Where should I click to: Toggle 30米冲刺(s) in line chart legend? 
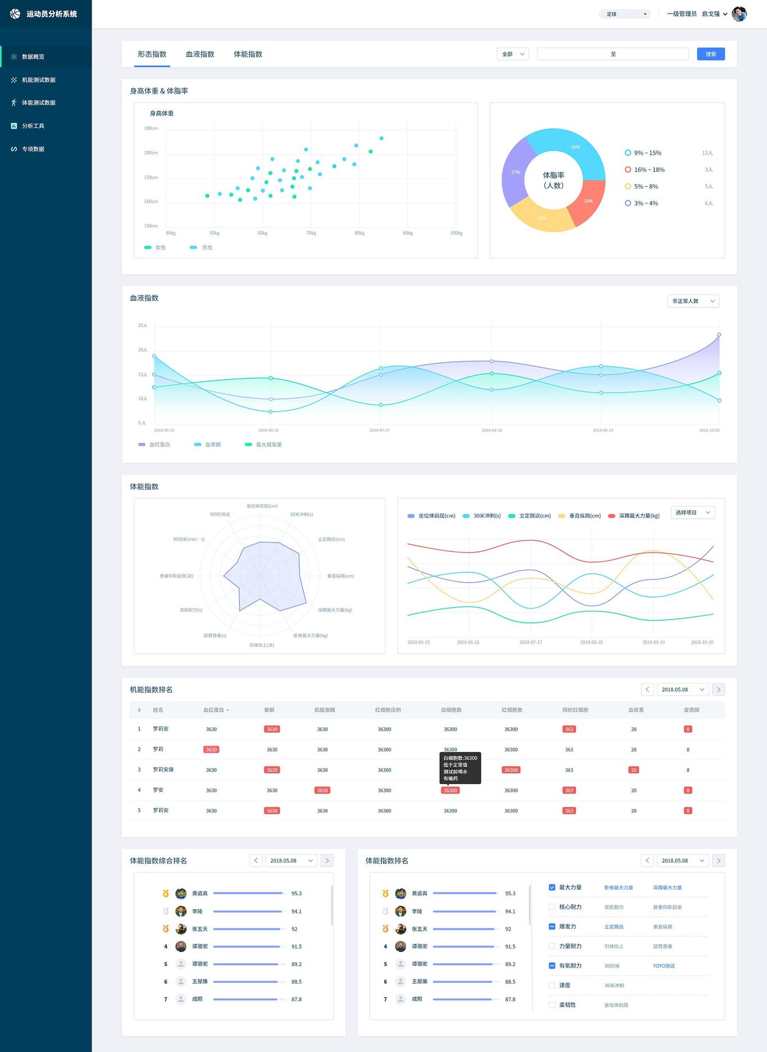click(482, 516)
